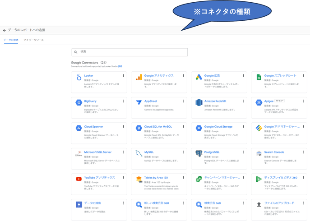Viewport: 310px width, 221px height.
Task: Open the Microsoft SQL Server title
Action: pos(98,152)
